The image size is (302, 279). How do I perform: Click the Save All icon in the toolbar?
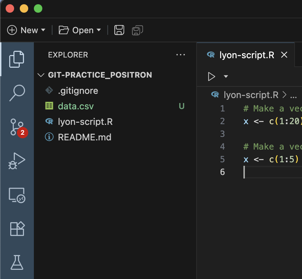pos(137,30)
